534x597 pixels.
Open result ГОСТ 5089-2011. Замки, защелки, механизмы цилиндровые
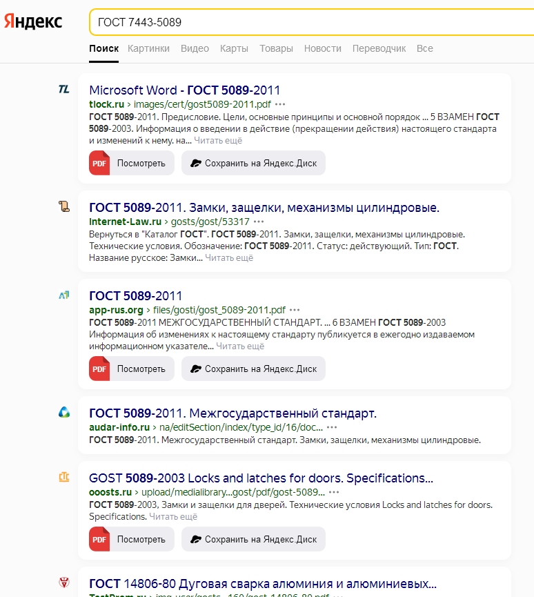pyautogui.click(x=264, y=208)
